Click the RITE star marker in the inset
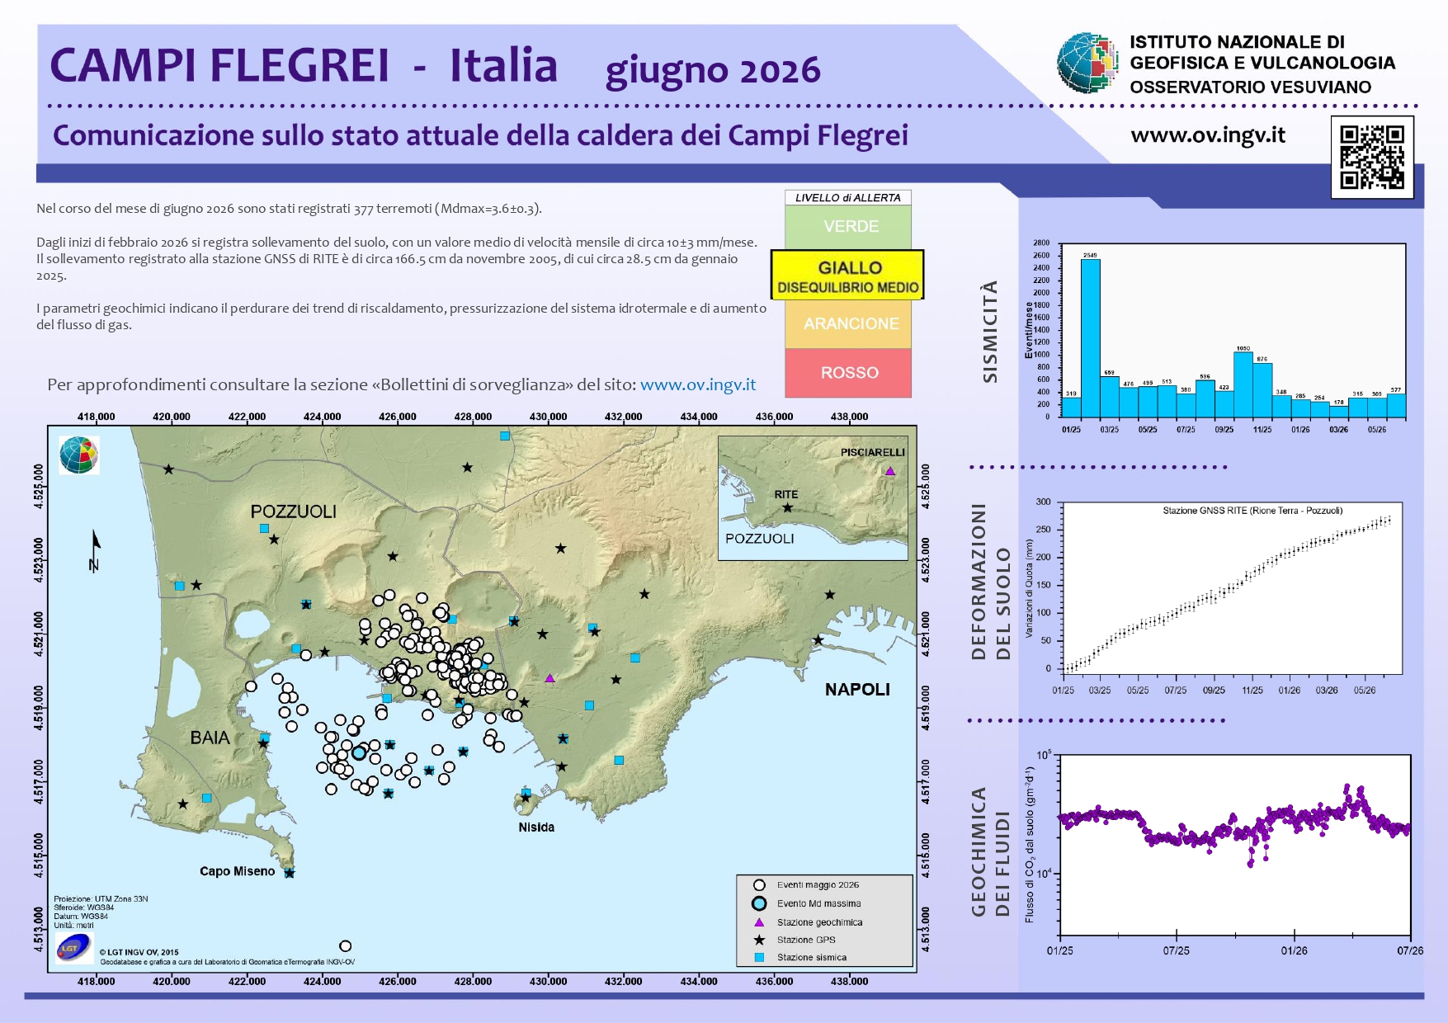The width and height of the screenshot is (1448, 1023). [x=787, y=507]
